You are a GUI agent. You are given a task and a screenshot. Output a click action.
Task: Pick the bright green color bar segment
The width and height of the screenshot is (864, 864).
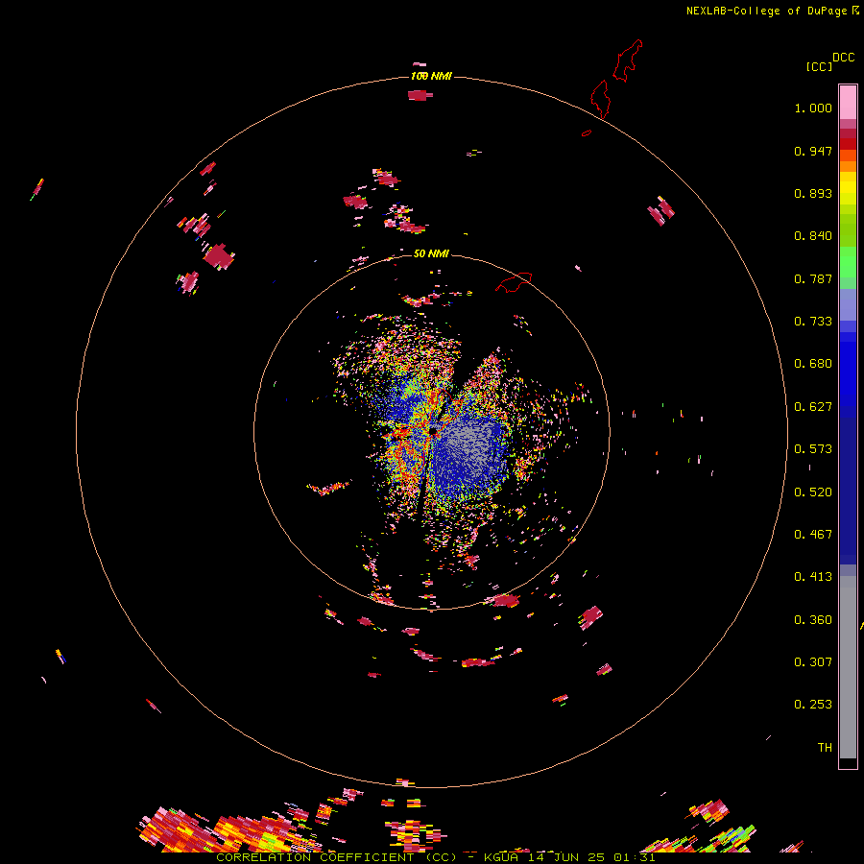848,262
